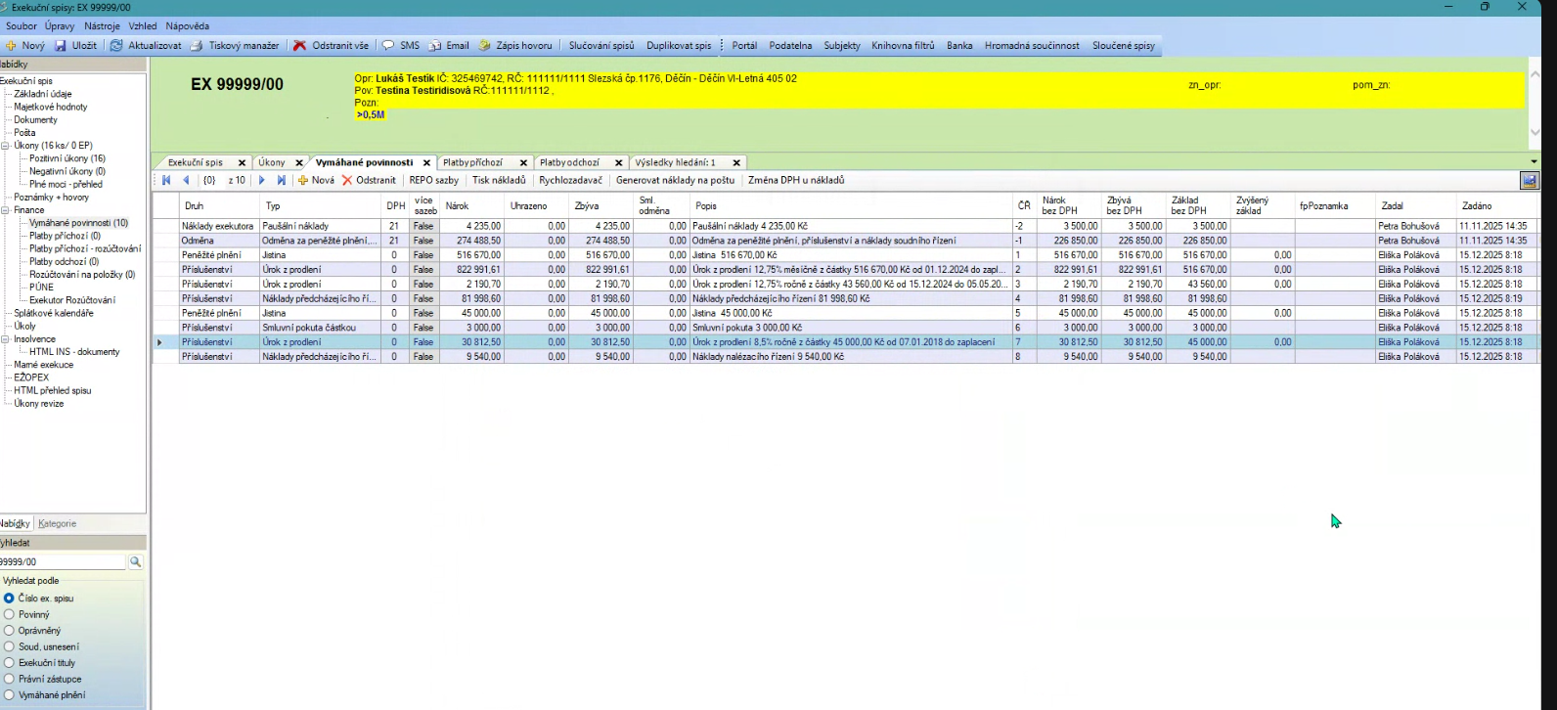Collapse the Finance tree node
This screenshot has height=710, width=1557.
[x=5, y=210]
